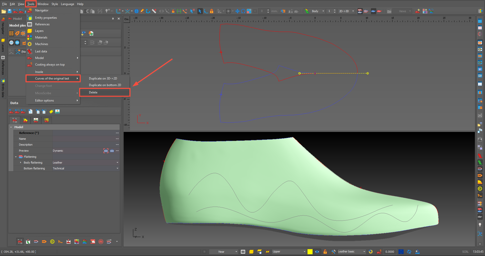Viewport: 485px width, 256px height.
Task: Click the save floppy disk icon
Action: (10, 11)
